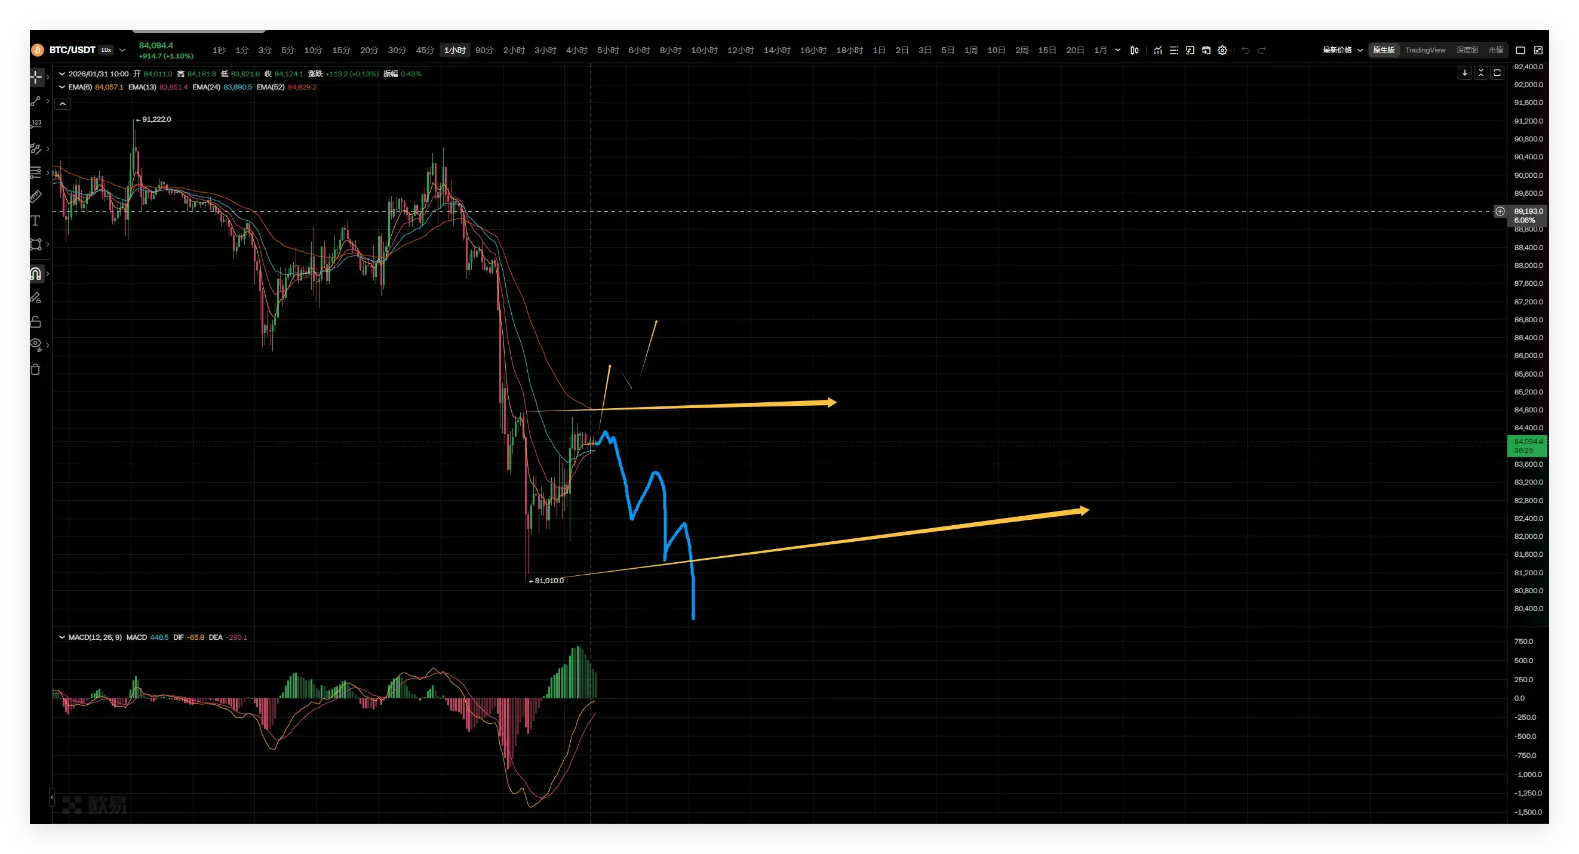Switch to the TradingView tab
This screenshot has width=1579, height=854.
coord(1425,50)
